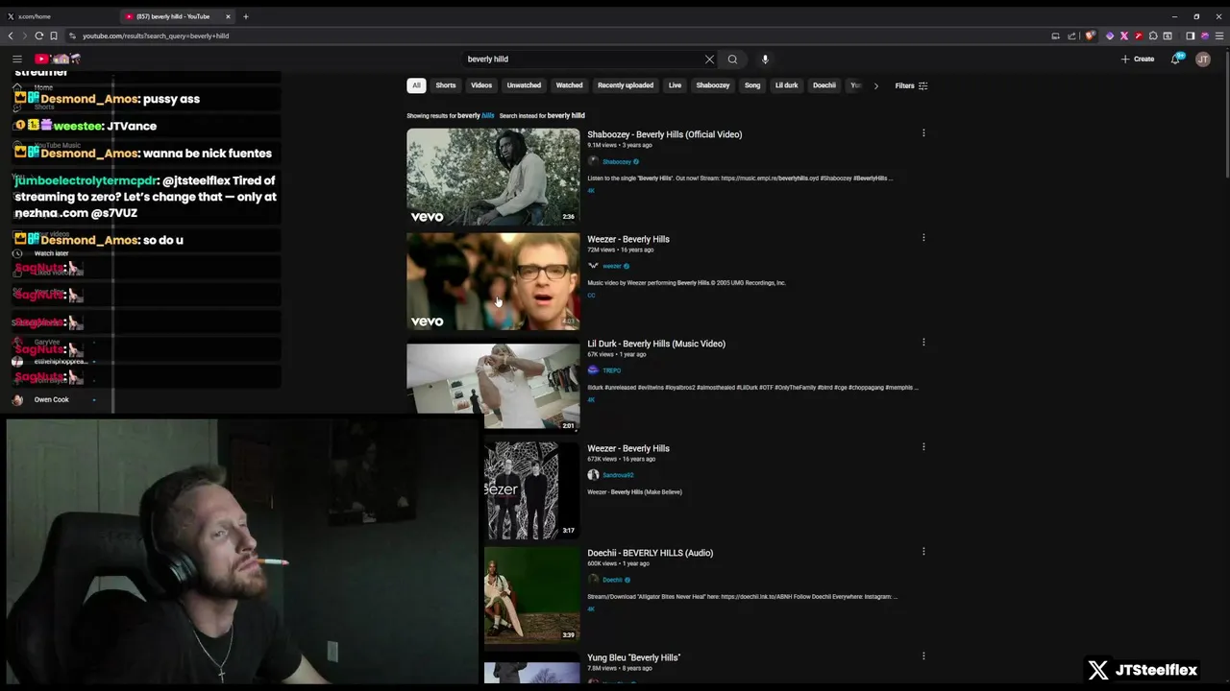
Task: Select the Unwatched filter chip
Action: [x=524, y=85]
